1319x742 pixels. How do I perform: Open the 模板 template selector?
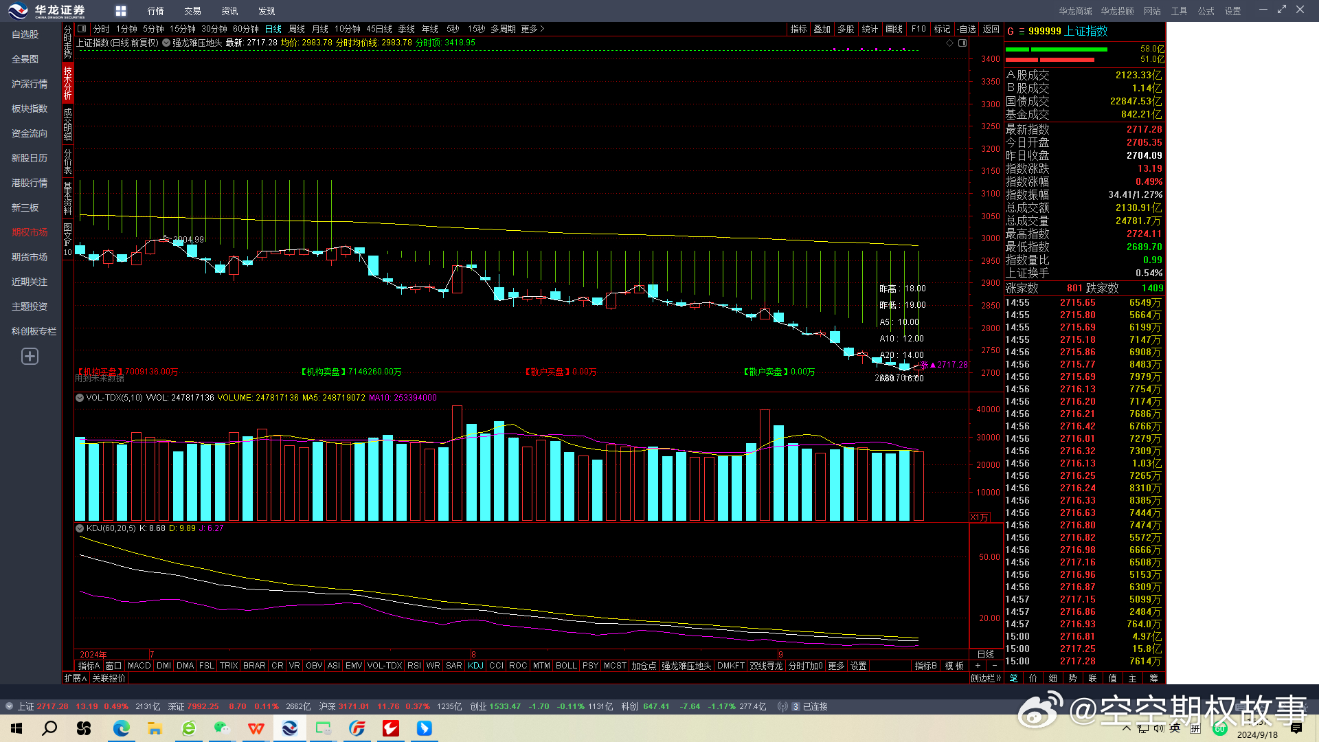pos(954,666)
